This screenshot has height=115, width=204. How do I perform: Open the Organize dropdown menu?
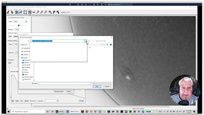click(x=24, y=45)
